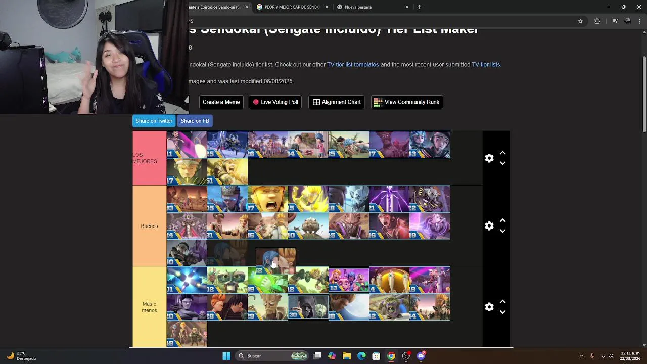The image size is (647, 364).
Task: Open OBS Studio taskbar icon
Action: coord(406,356)
